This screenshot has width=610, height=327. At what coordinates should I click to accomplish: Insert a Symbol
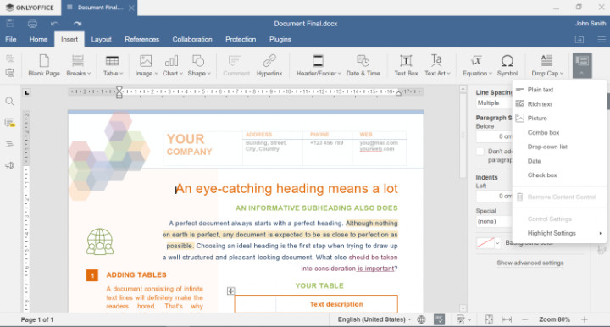pos(507,65)
